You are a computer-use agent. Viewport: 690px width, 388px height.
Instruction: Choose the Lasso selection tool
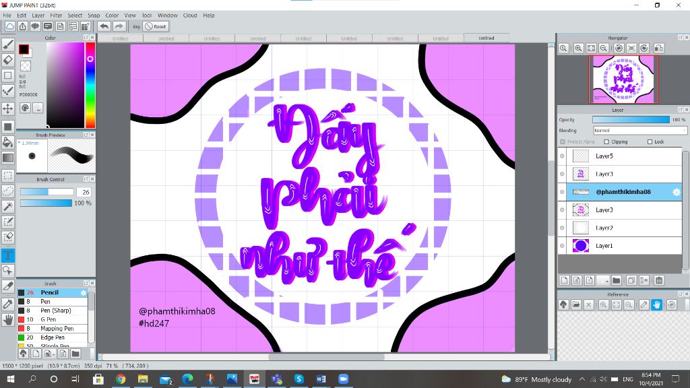click(x=8, y=191)
